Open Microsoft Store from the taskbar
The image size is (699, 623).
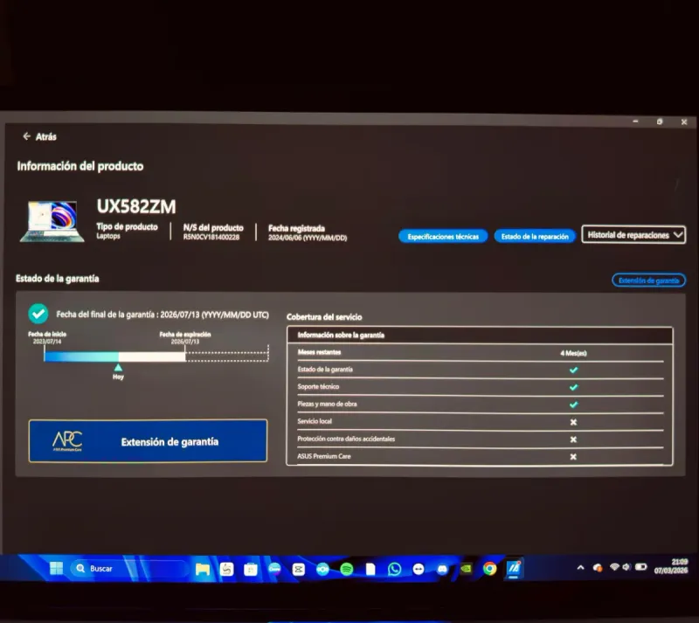(x=251, y=570)
